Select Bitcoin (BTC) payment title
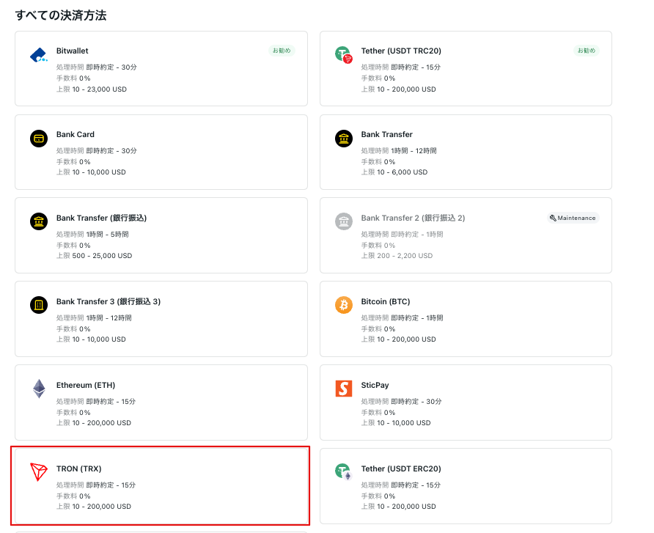 point(386,301)
